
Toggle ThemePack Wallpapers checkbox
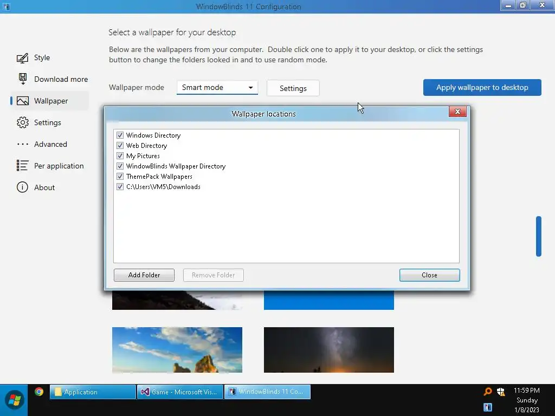(120, 176)
